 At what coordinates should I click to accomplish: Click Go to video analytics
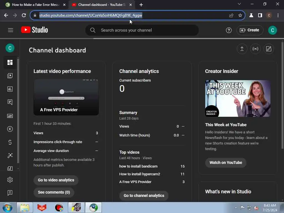click(x=56, y=180)
